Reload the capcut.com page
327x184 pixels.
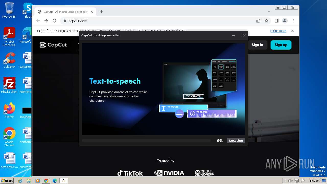click(54, 21)
